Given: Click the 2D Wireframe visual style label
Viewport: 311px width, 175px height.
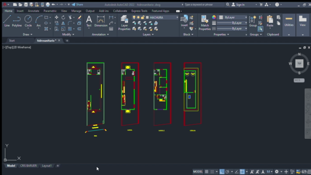Looking at the screenshot, I should (x=22, y=47).
